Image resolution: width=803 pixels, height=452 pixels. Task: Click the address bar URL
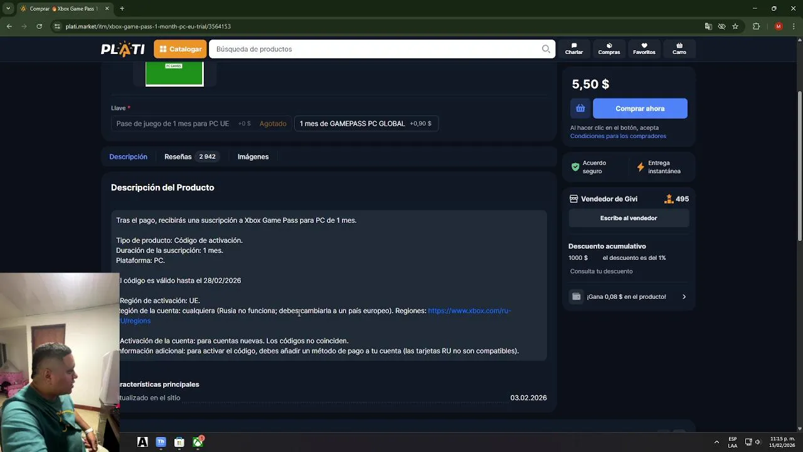click(x=148, y=26)
